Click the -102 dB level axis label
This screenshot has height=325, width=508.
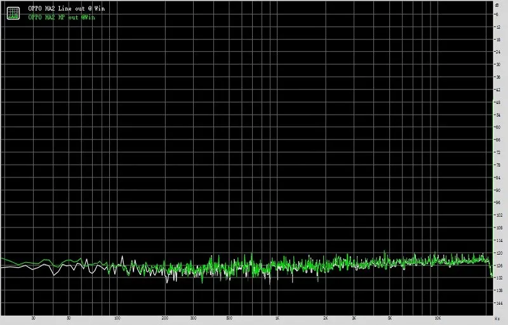498,215
